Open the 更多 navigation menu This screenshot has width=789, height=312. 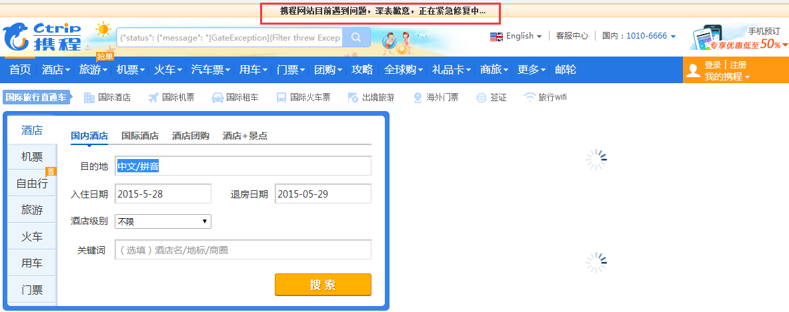tap(532, 70)
